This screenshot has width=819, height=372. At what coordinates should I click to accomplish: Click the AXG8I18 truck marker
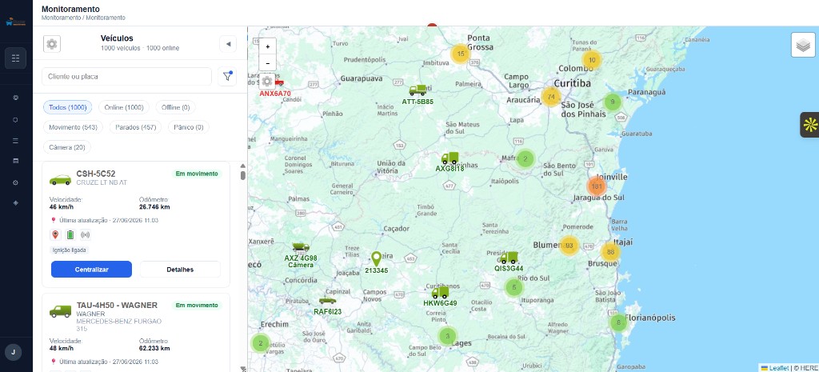click(x=449, y=158)
